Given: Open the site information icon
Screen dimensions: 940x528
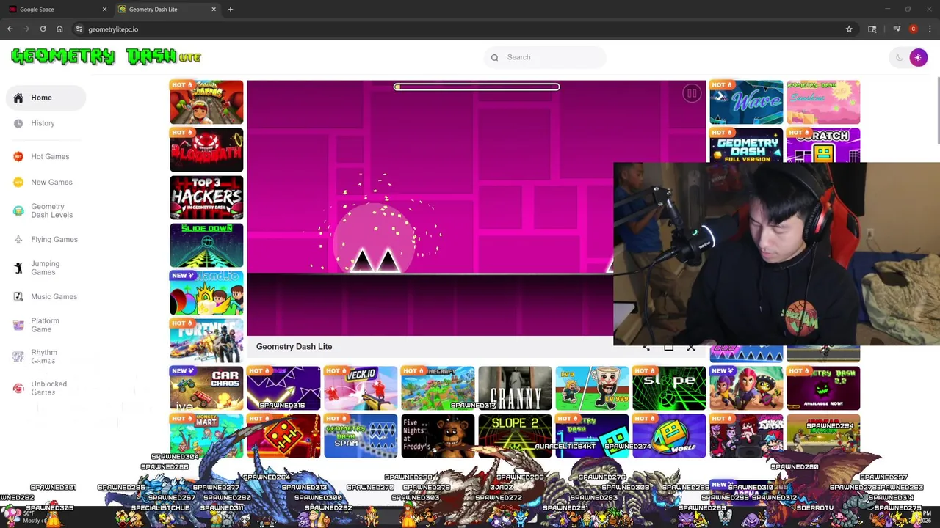Looking at the screenshot, I should point(79,29).
